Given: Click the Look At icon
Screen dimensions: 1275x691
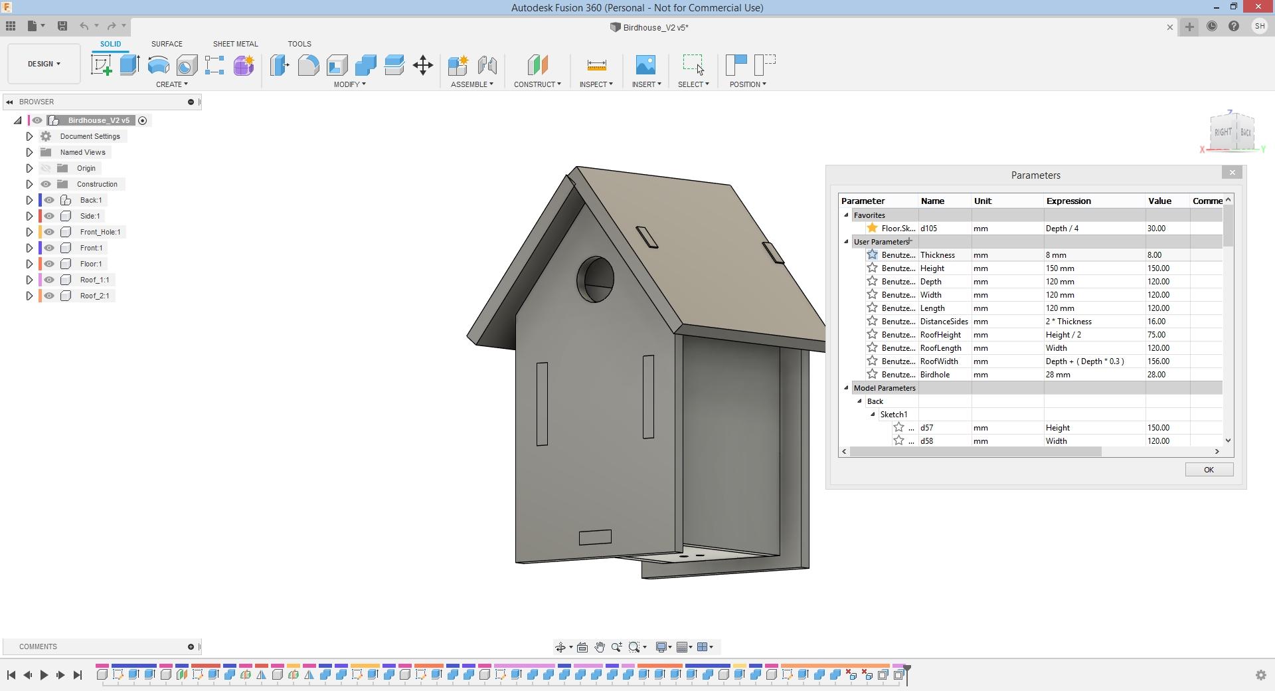Looking at the screenshot, I should (582, 647).
